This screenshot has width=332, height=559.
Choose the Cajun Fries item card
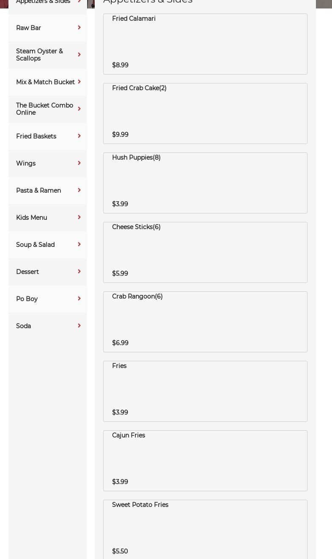pos(205,461)
